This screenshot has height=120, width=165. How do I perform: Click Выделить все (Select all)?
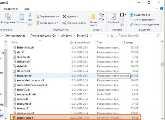click(x=140, y=15)
